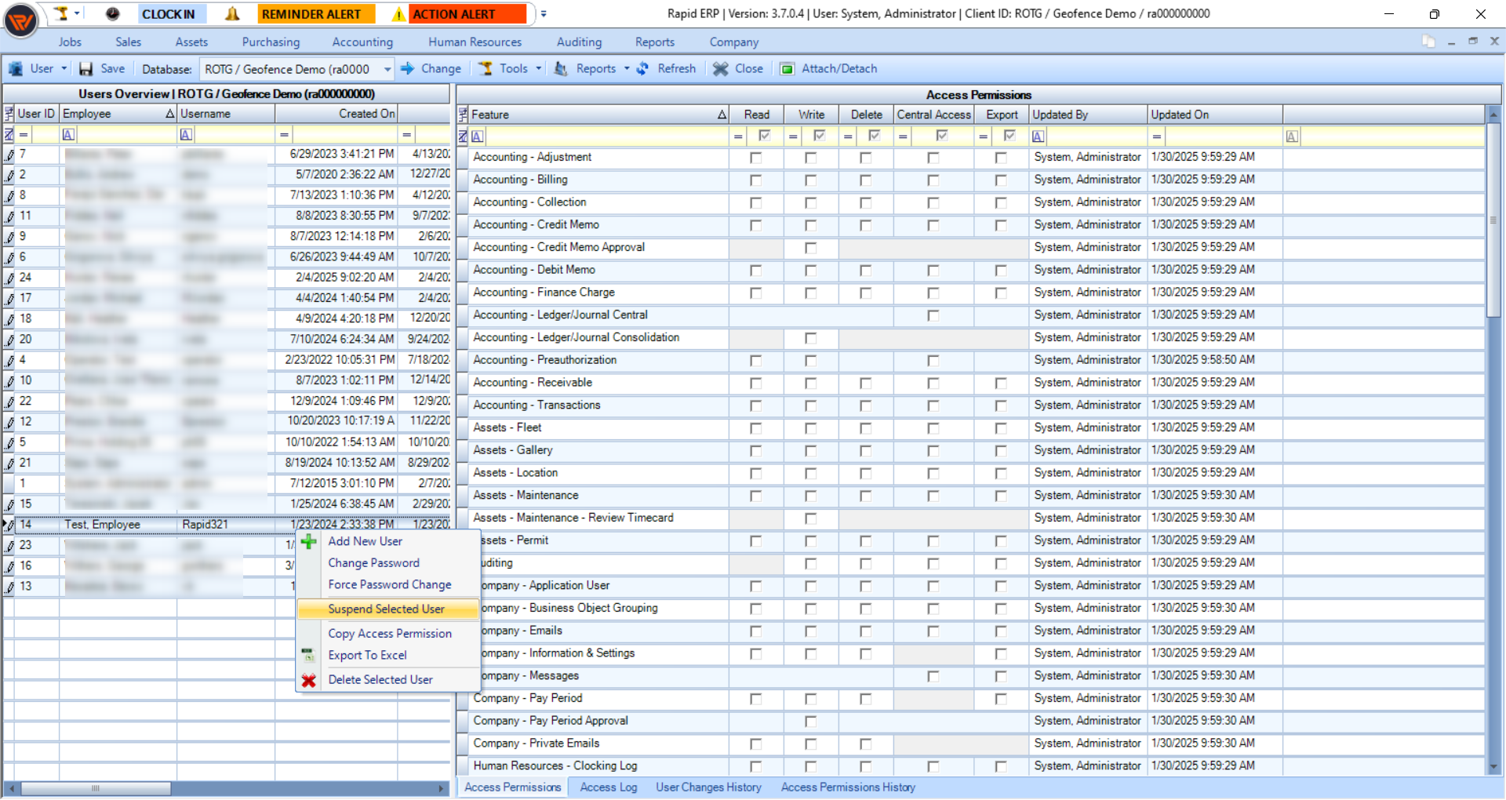Open the Human Resources menu
The width and height of the screenshot is (1506, 800).
[475, 42]
